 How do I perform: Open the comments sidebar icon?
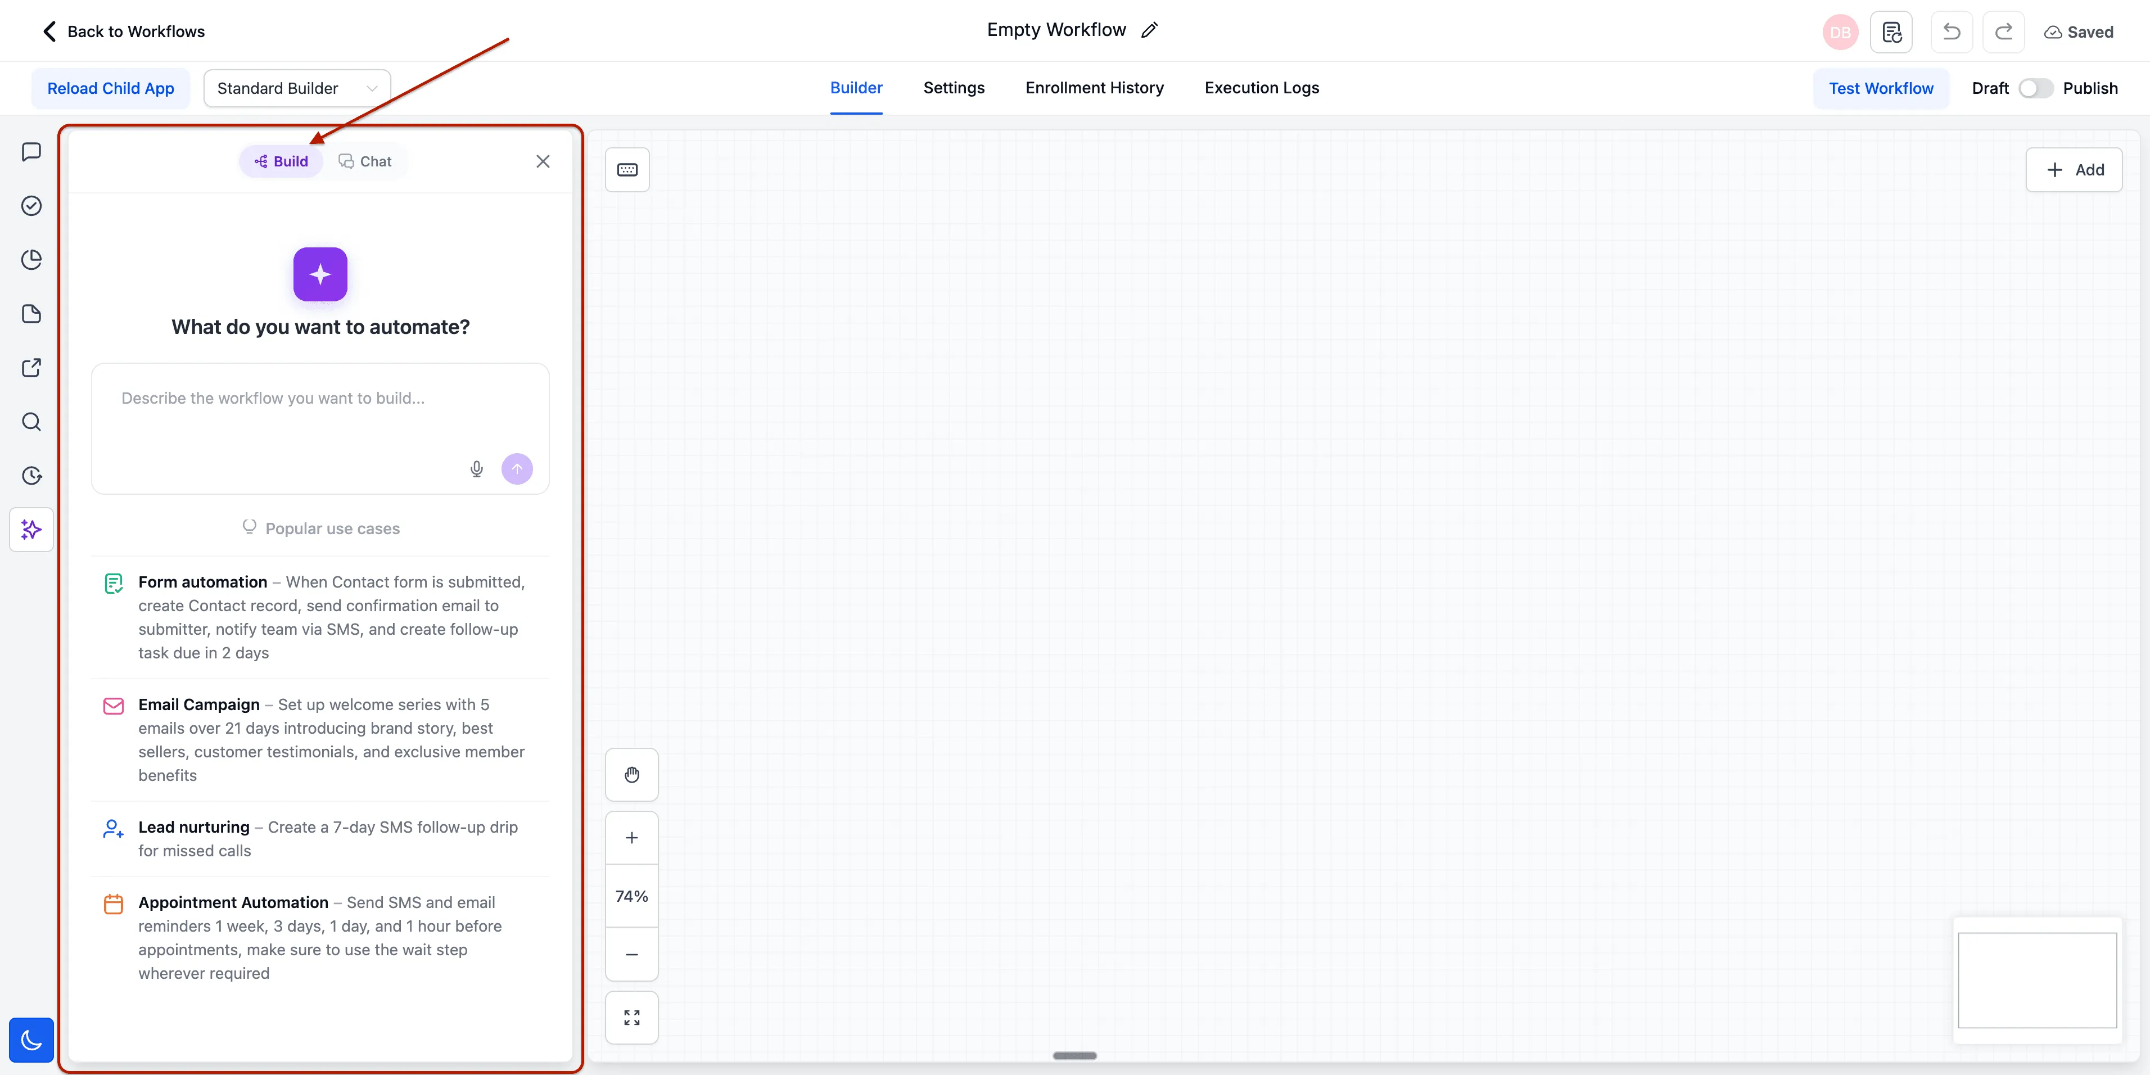pyautogui.click(x=31, y=152)
